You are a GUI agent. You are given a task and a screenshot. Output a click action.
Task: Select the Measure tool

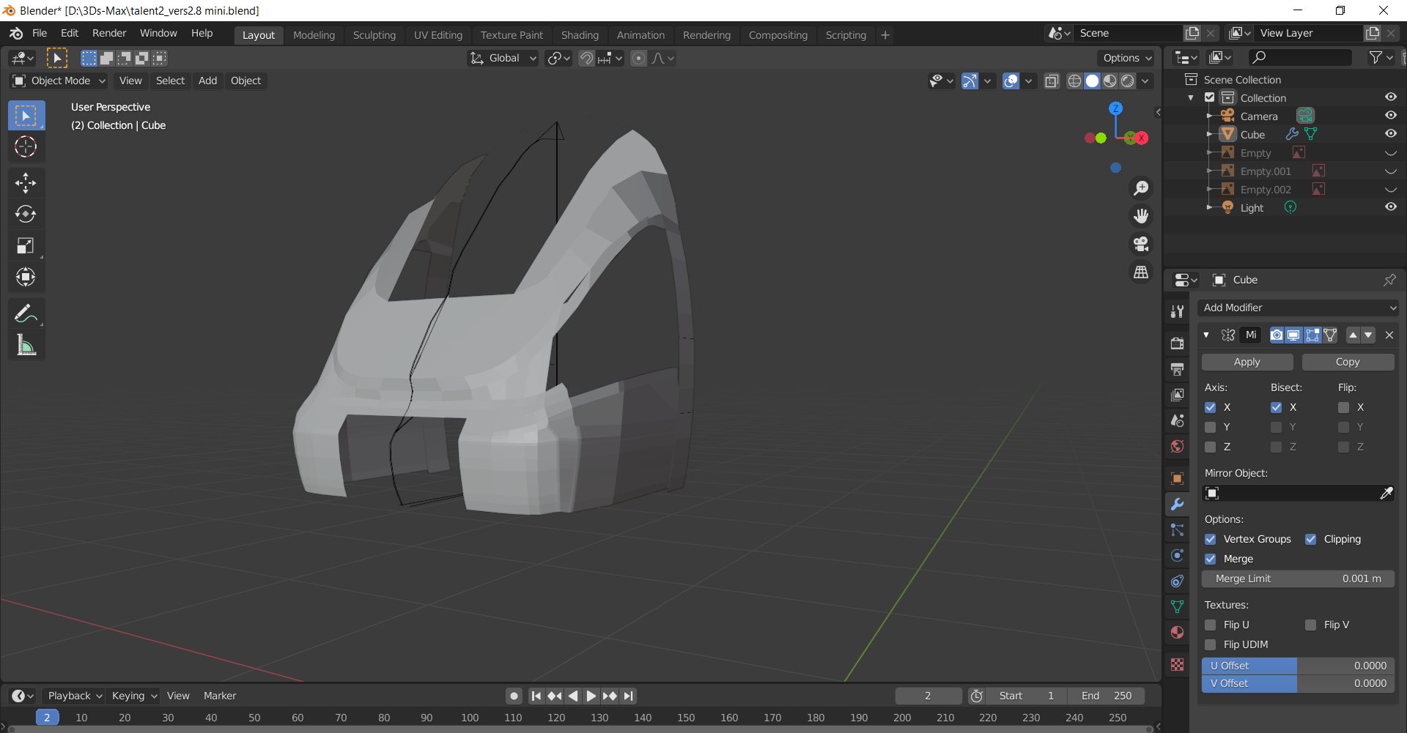(x=26, y=346)
